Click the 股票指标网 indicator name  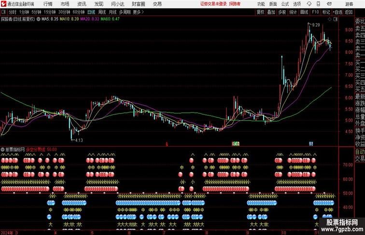15,150
